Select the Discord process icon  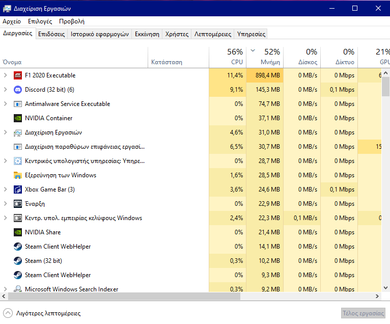17,90
